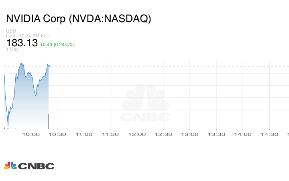Click the 11:30 time axis label
Viewport: 289px width, 181px height.
[x=110, y=134]
